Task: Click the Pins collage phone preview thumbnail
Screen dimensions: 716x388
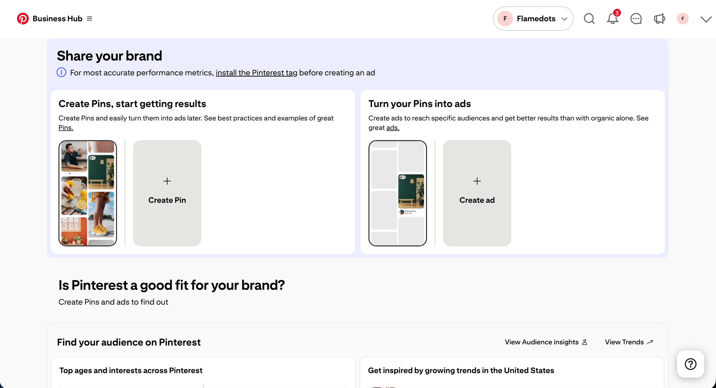Action: [88, 193]
